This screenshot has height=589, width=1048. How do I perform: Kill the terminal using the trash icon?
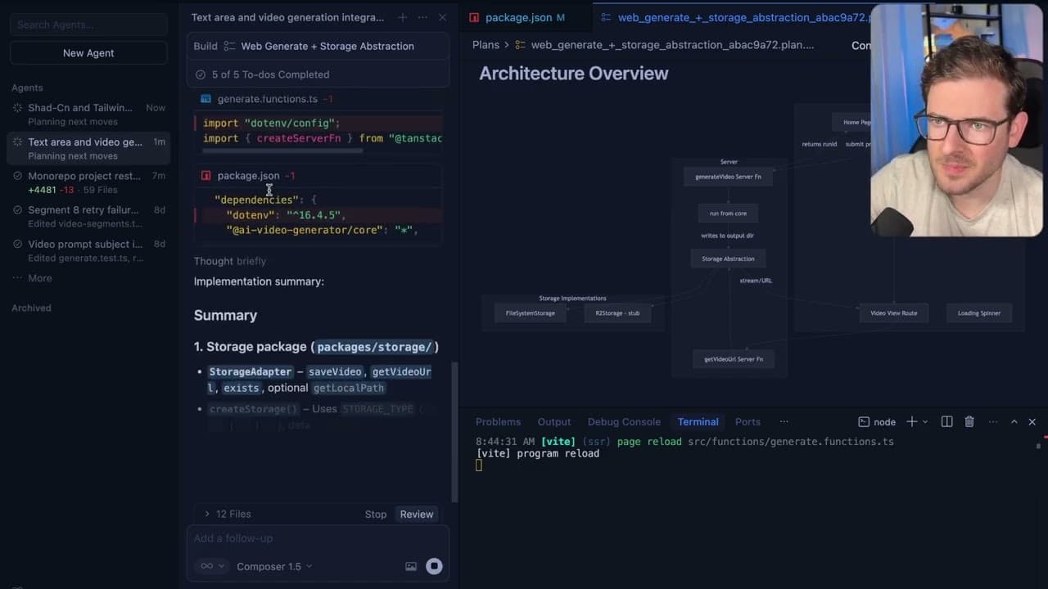[x=969, y=421]
